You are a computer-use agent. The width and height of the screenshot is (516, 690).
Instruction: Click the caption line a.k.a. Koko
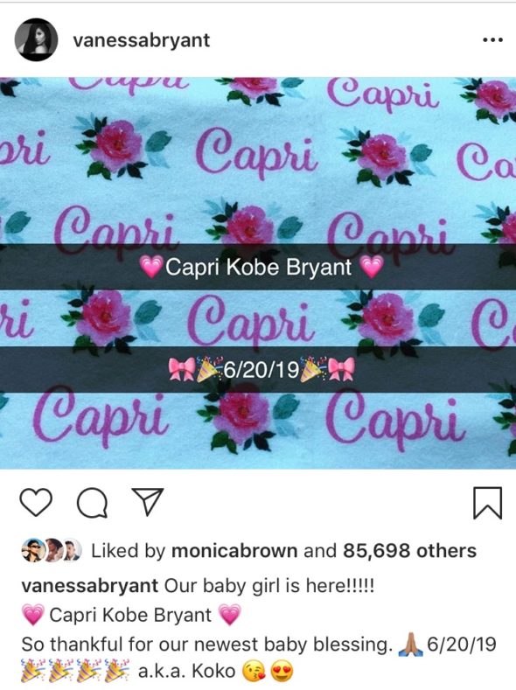pos(186,671)
